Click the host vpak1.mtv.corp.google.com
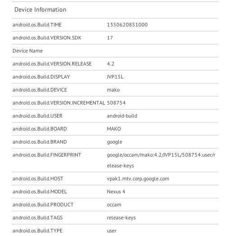The height and width of the screenshot is (236, 226). pos(138,179)
